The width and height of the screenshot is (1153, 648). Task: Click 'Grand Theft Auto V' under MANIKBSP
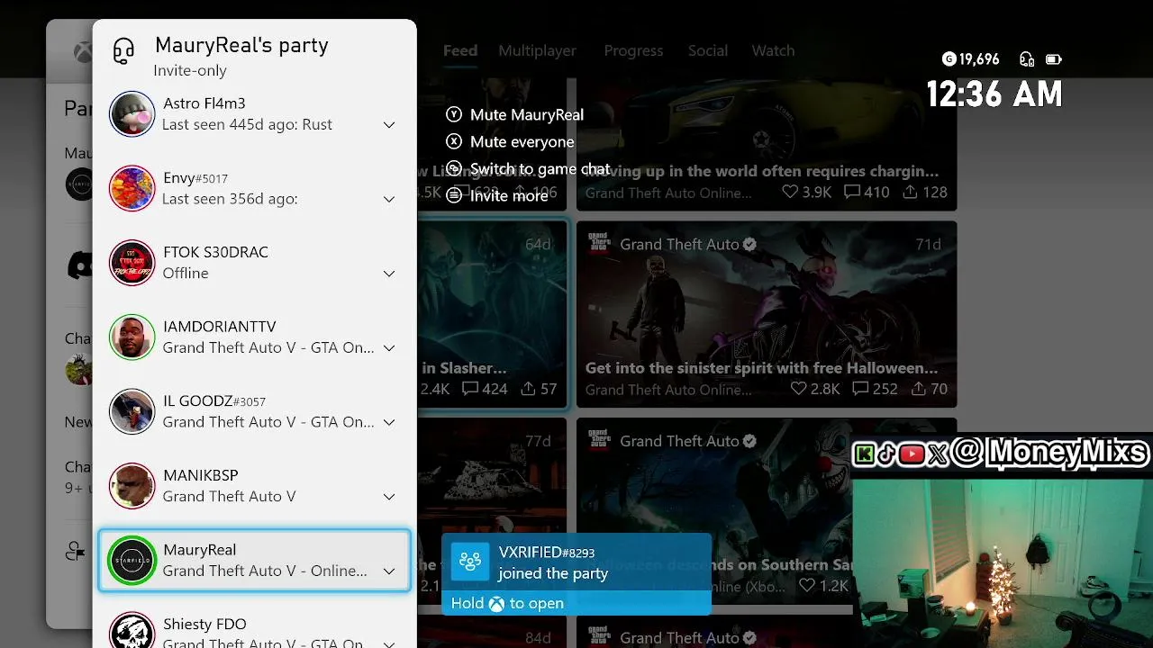229,497
